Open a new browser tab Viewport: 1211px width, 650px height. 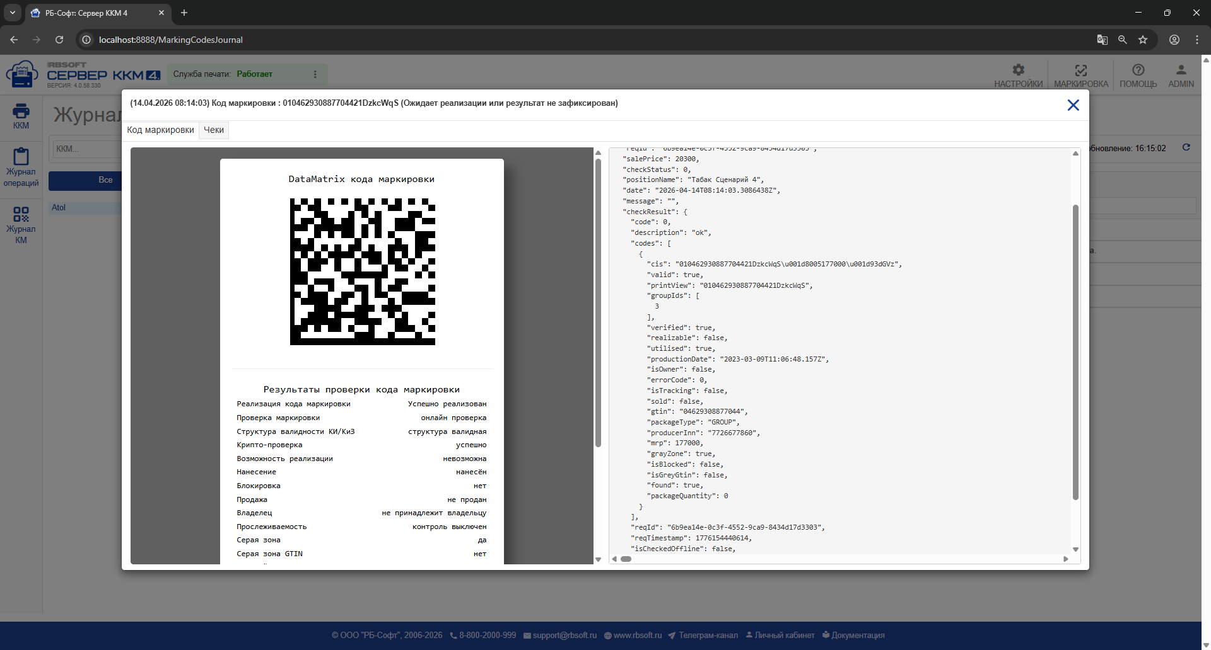coord(184,13)
